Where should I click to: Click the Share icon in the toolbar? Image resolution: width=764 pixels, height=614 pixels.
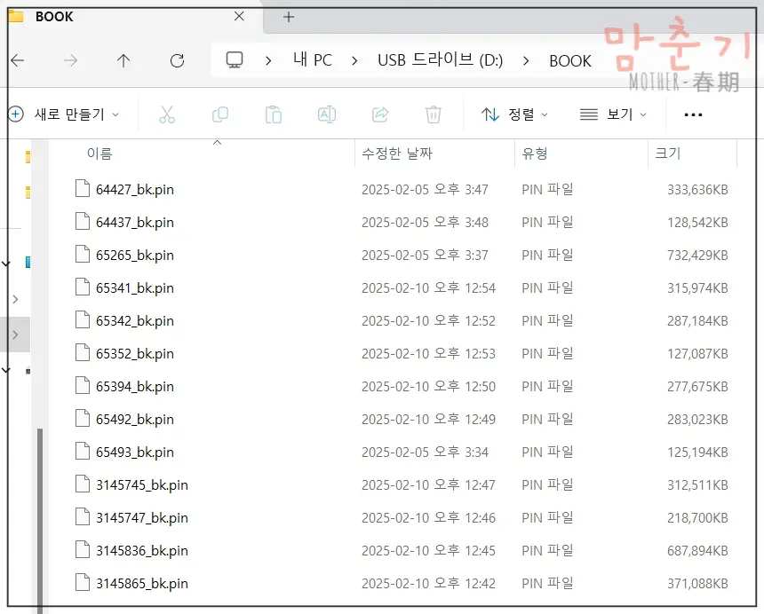click(380, 114)
